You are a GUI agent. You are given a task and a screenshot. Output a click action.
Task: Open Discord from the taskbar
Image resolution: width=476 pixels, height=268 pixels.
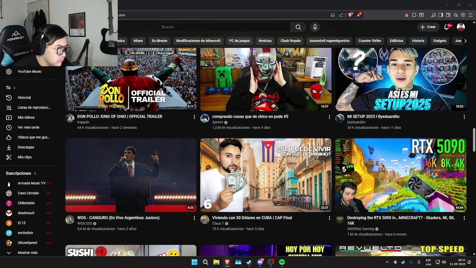point(260,262)
